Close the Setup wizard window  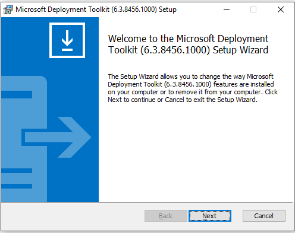pyautogui.click(x=280, y=9)
